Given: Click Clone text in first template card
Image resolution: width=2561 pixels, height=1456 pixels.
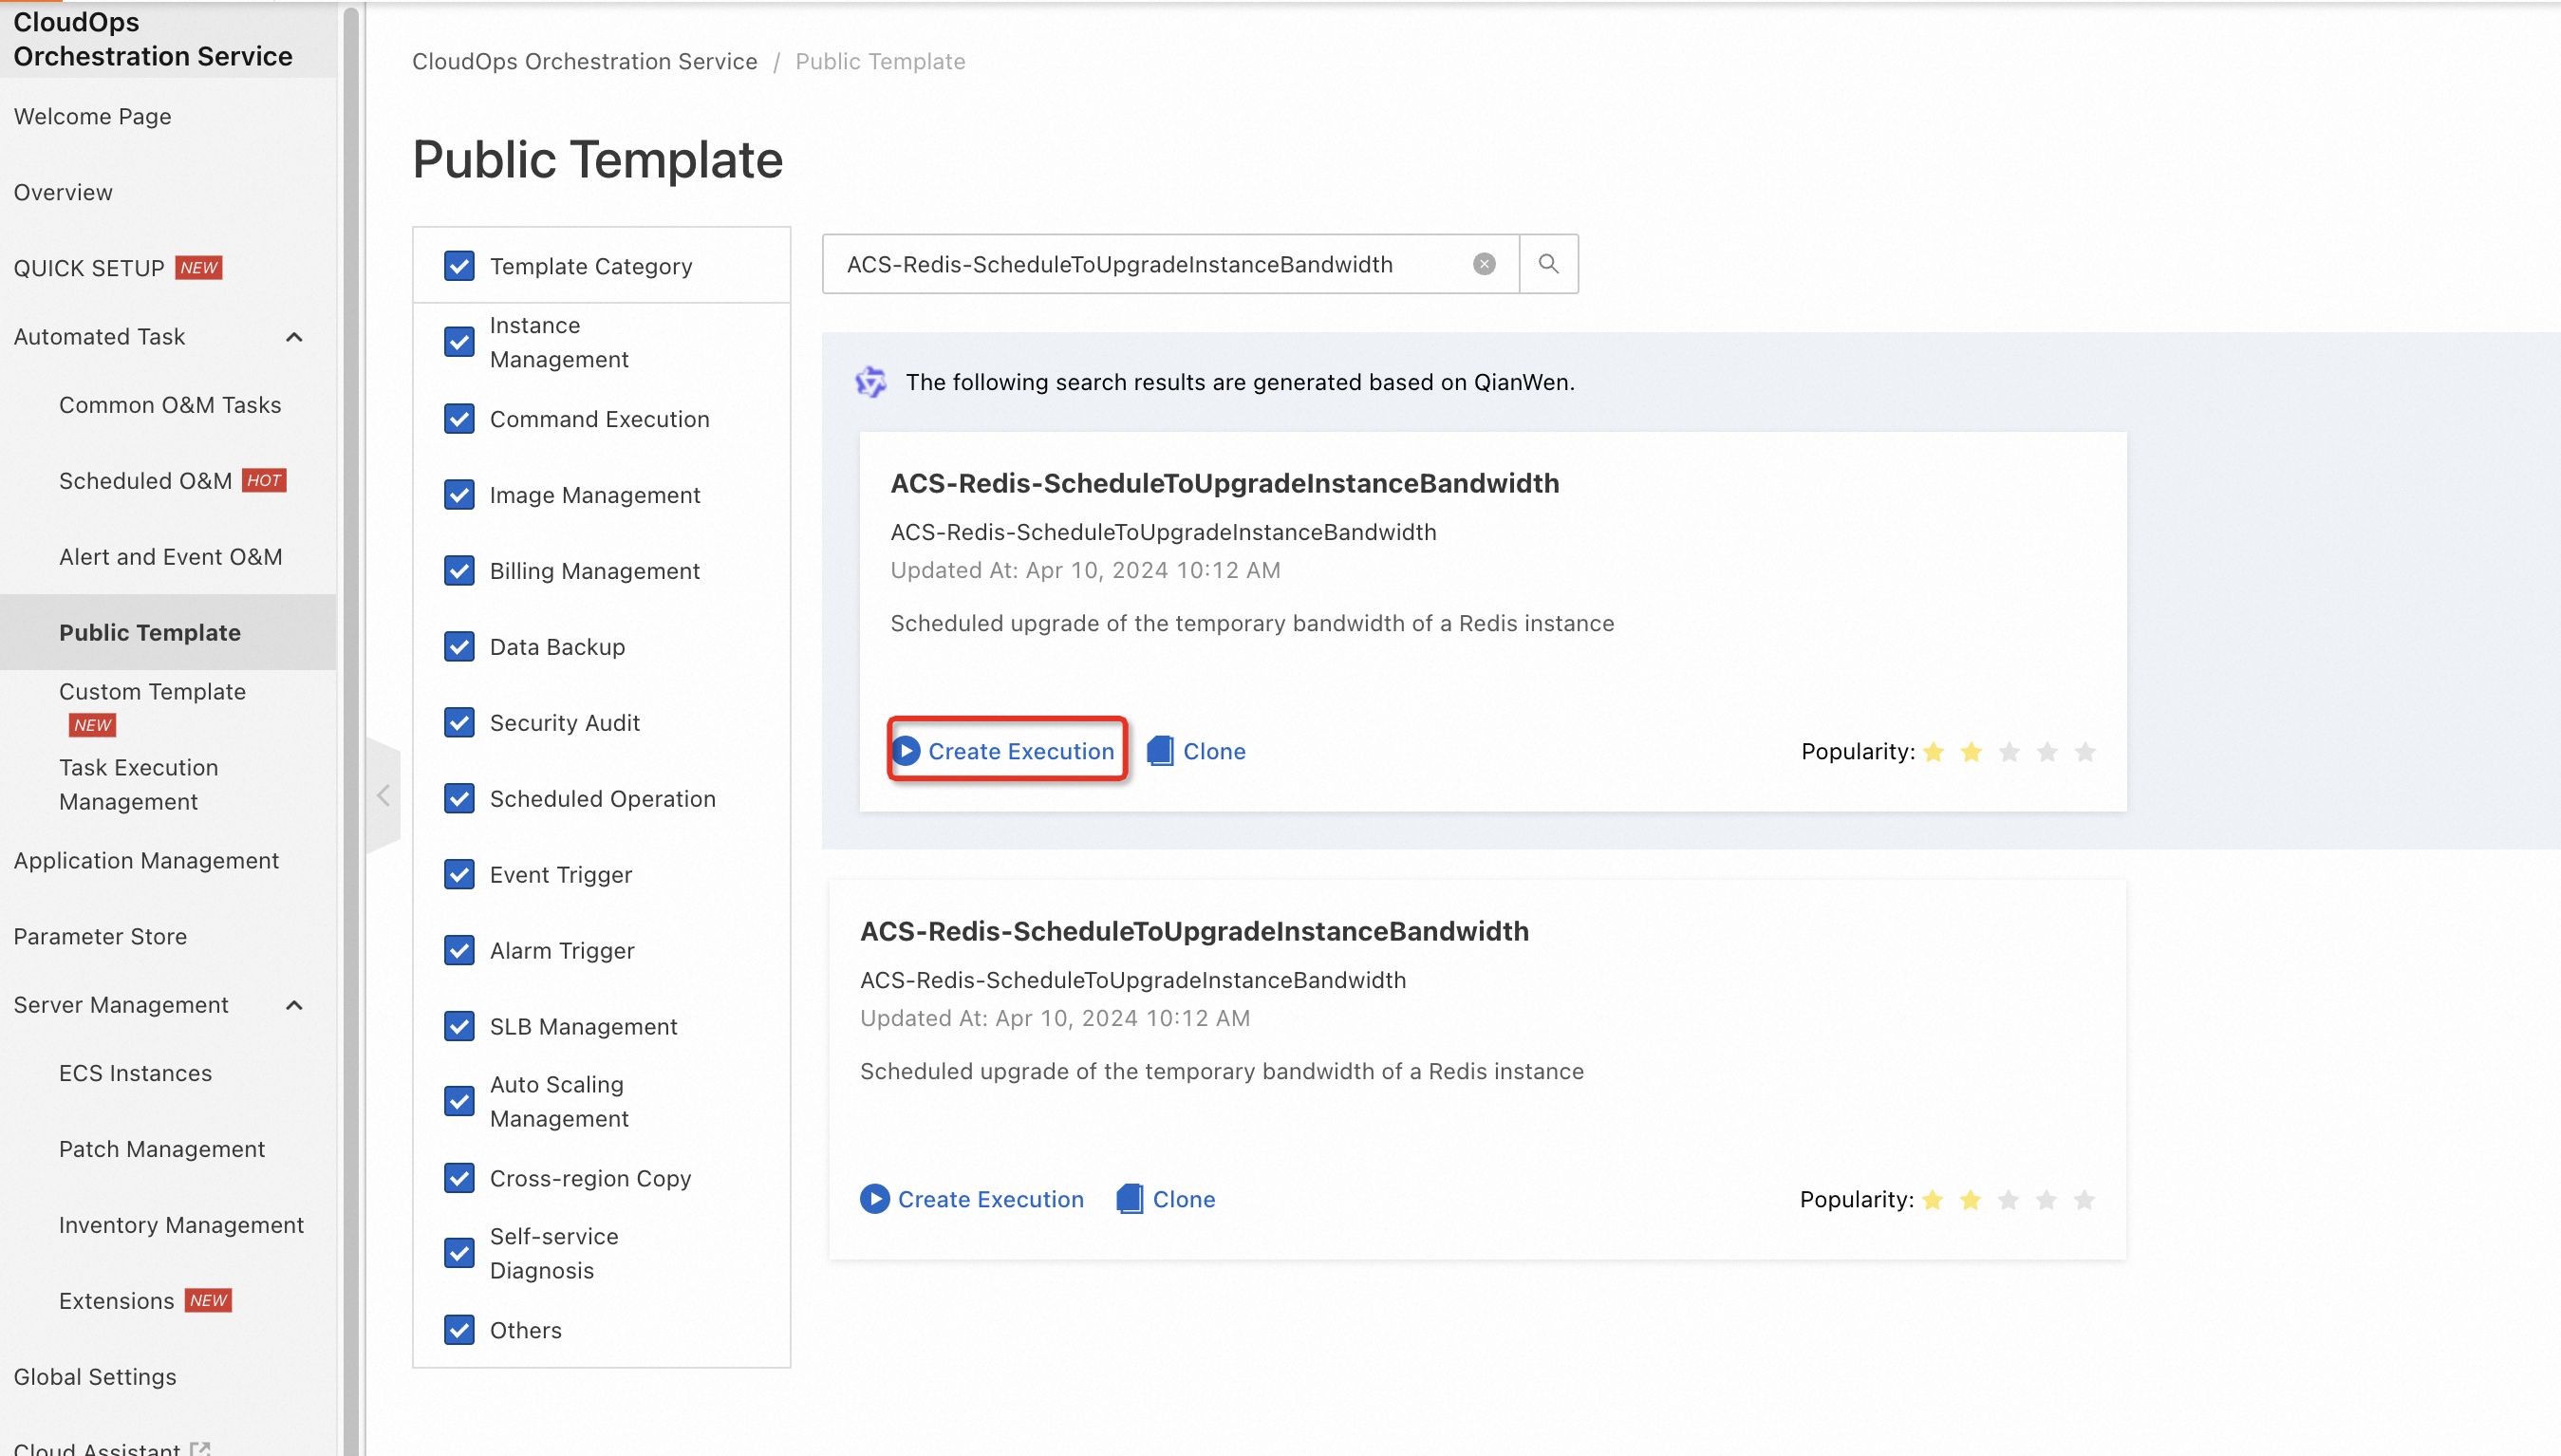Looking at the screenshot, I should (x=1214, y=751).
